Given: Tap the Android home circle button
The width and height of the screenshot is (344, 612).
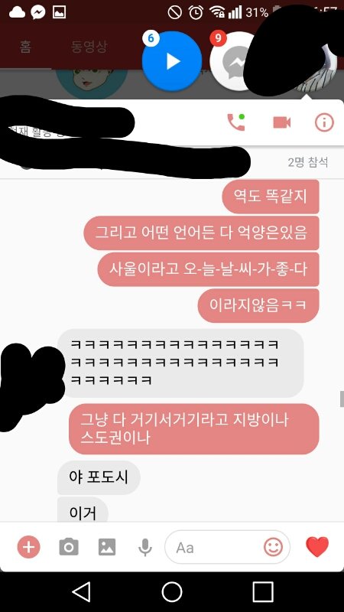Looking at the screenshot, I should click(x=172, y=591).
